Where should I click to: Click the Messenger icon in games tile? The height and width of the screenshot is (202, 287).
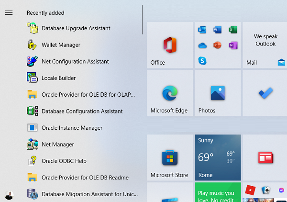(x=281, y=190)
